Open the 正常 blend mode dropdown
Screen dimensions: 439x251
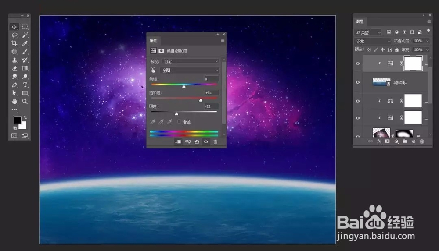(373, 41)
